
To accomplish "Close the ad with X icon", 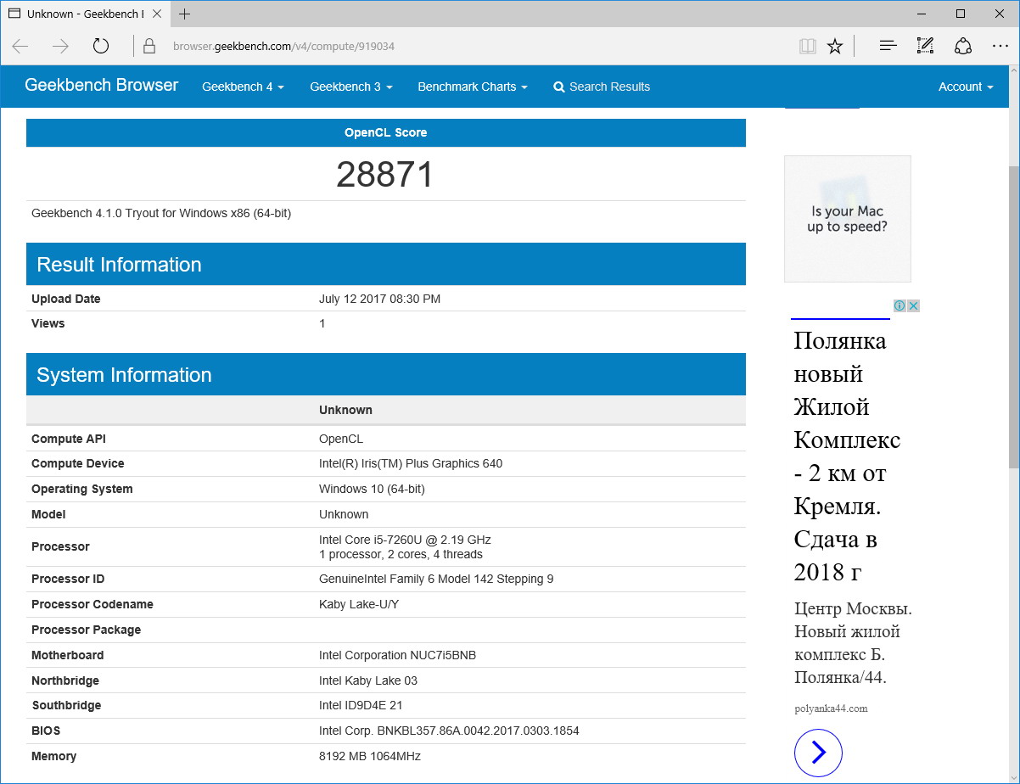I will click(x=914, y=305).
